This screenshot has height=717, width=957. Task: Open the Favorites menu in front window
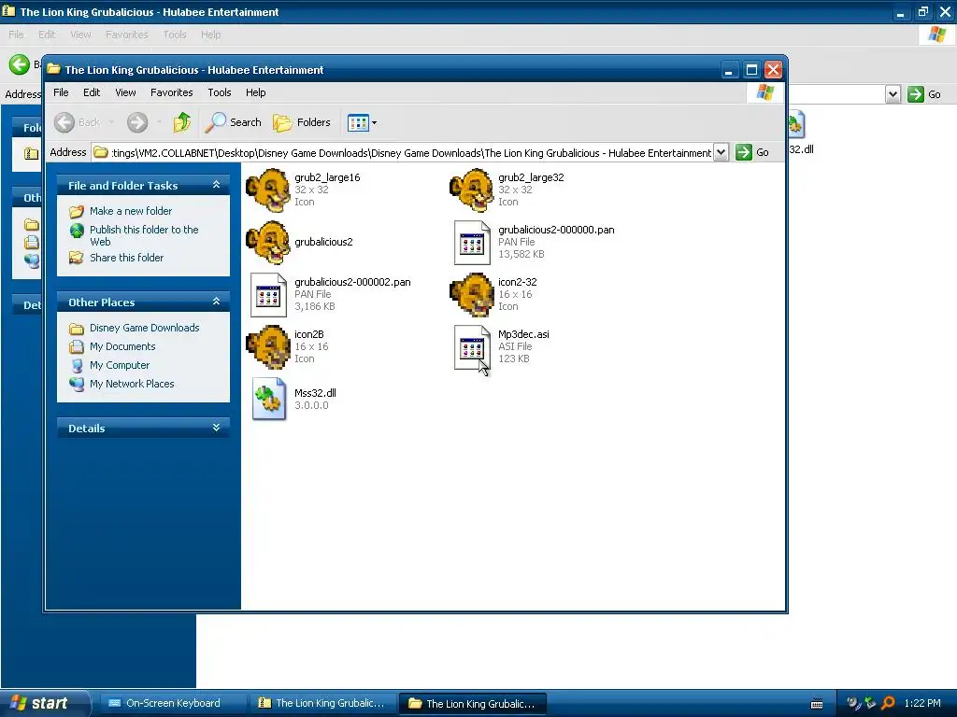coord(172,92)
